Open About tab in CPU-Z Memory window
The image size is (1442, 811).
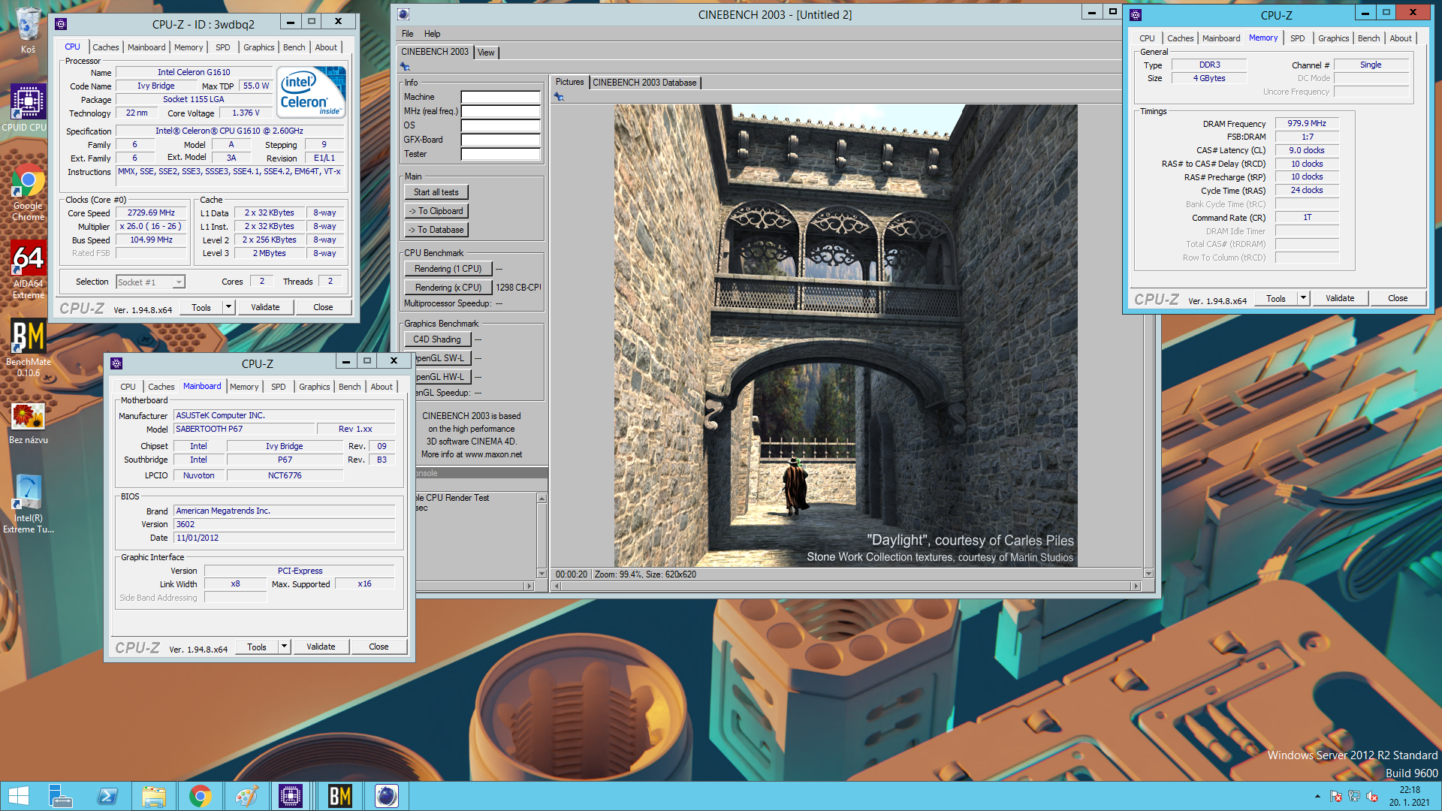pos(1400,38)
